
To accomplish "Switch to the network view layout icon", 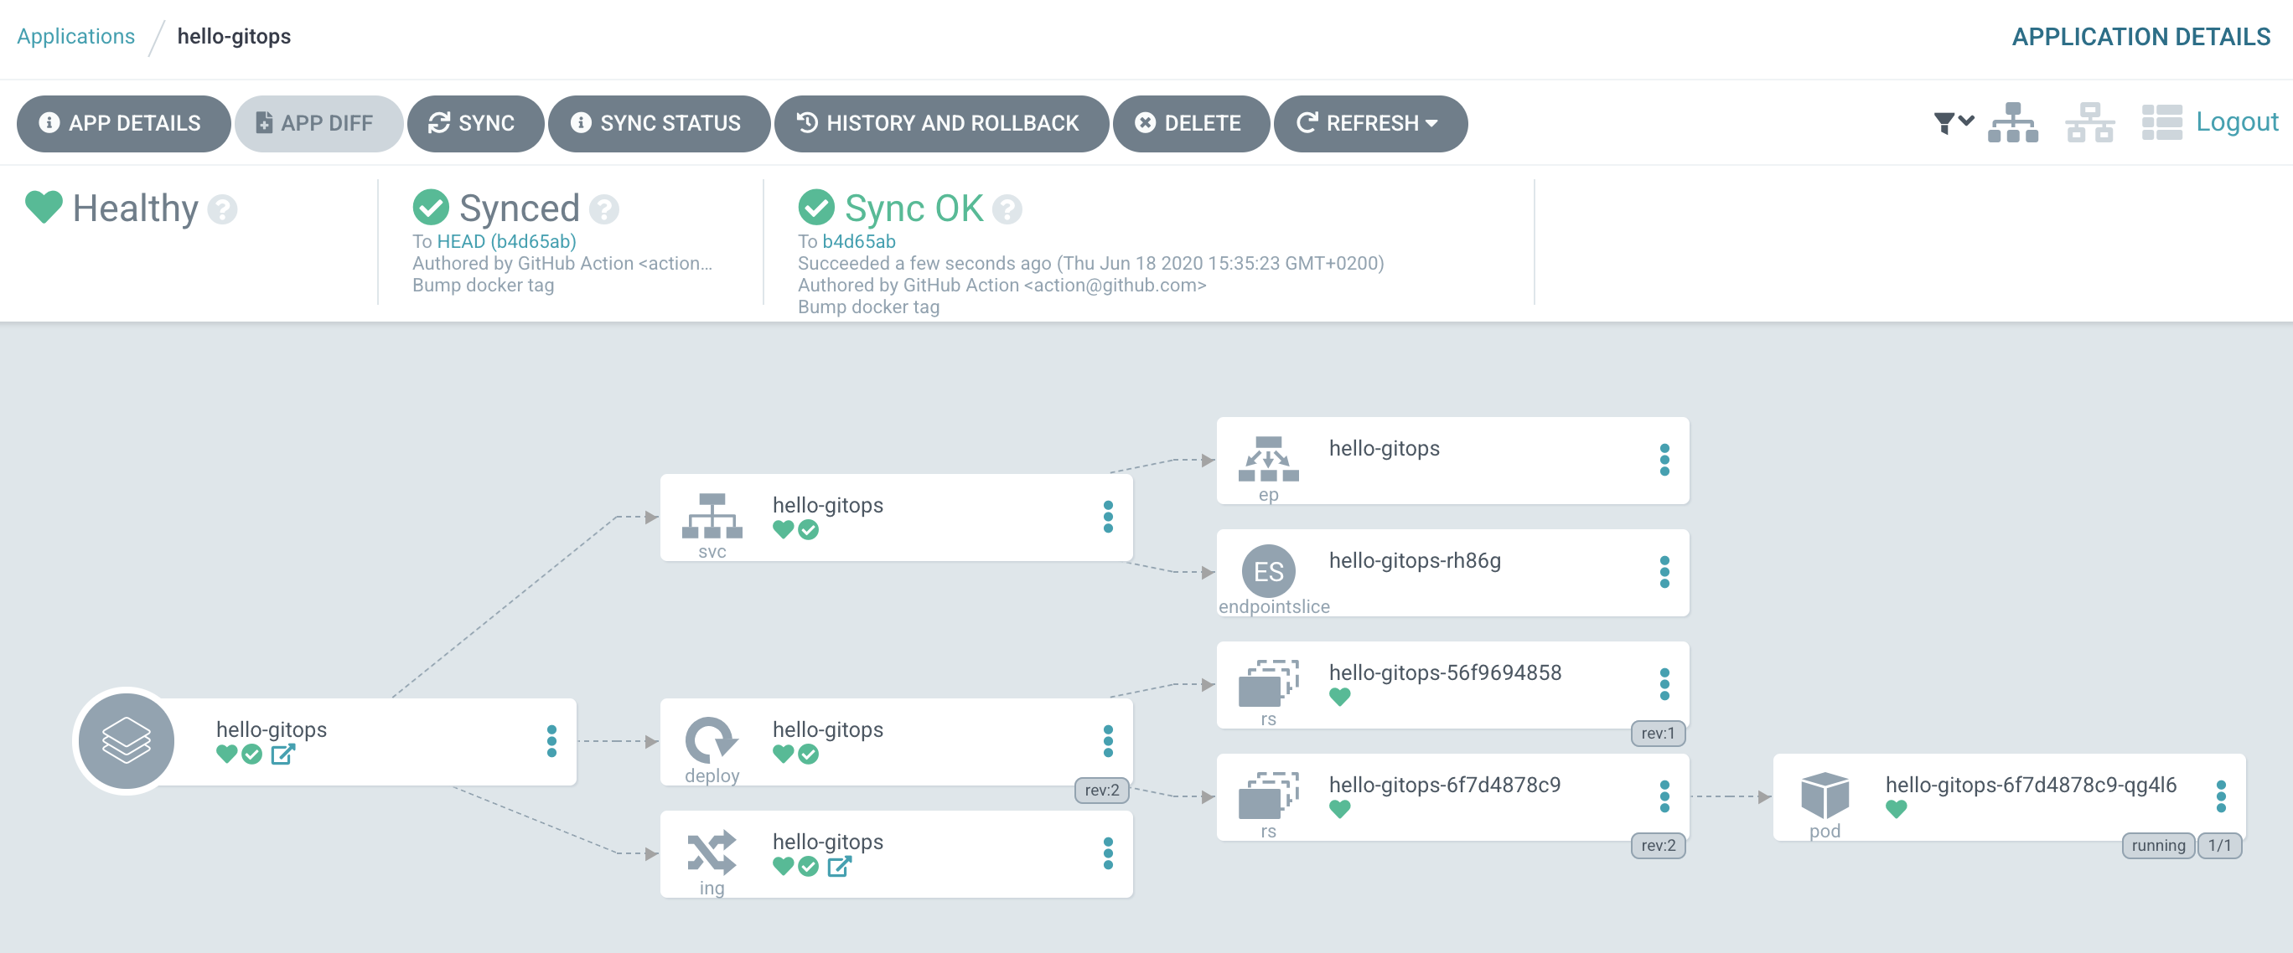I will (2089, 123).
